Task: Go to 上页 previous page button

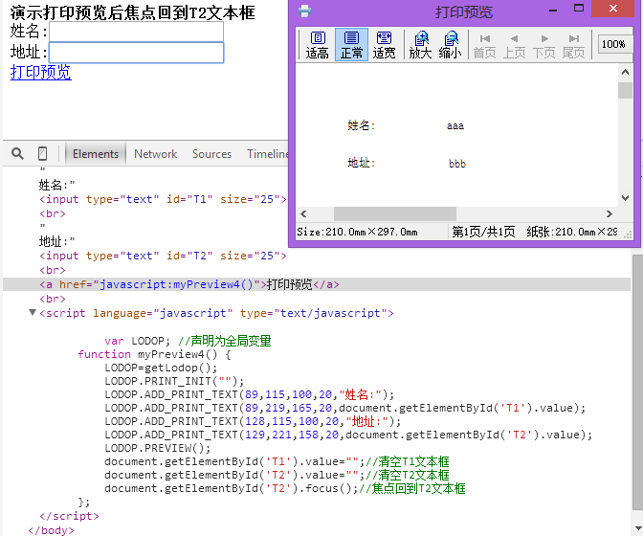Action: point(514,46)
